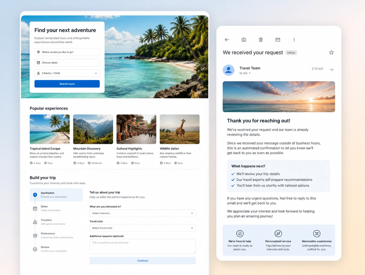Open the Cultural Highlights thumbnail
365x275 pixels.
(137, 129)
